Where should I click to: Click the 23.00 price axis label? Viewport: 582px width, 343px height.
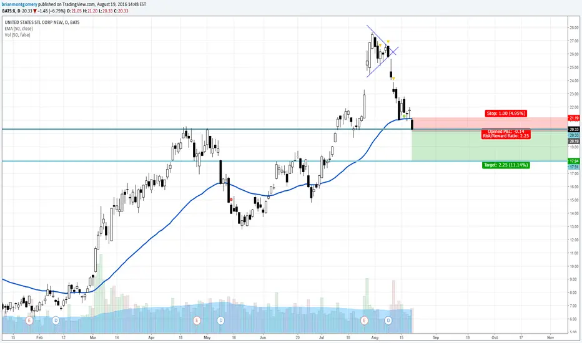point(574,94)
